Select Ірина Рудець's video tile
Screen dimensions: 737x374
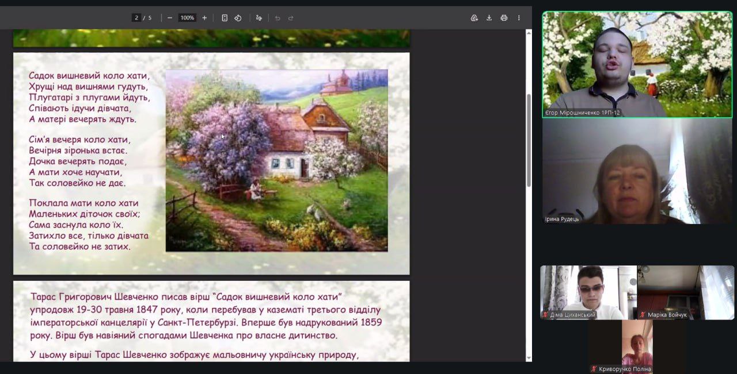coord(637,171)
